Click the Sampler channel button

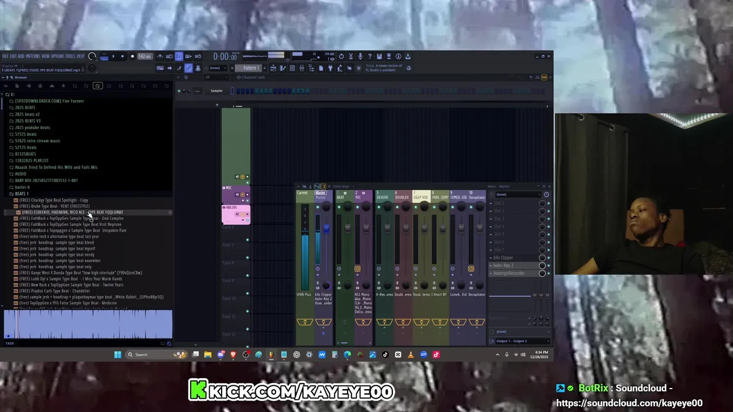pyautogui.click(x=217, y=91)
